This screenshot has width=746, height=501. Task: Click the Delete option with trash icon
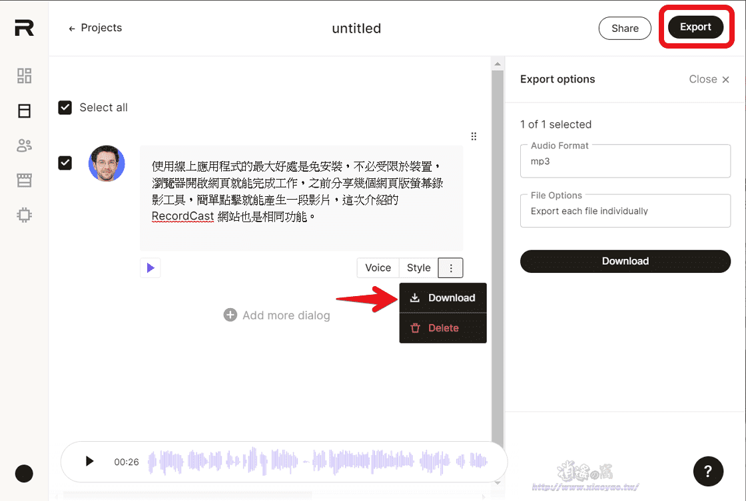click(442, 327)
